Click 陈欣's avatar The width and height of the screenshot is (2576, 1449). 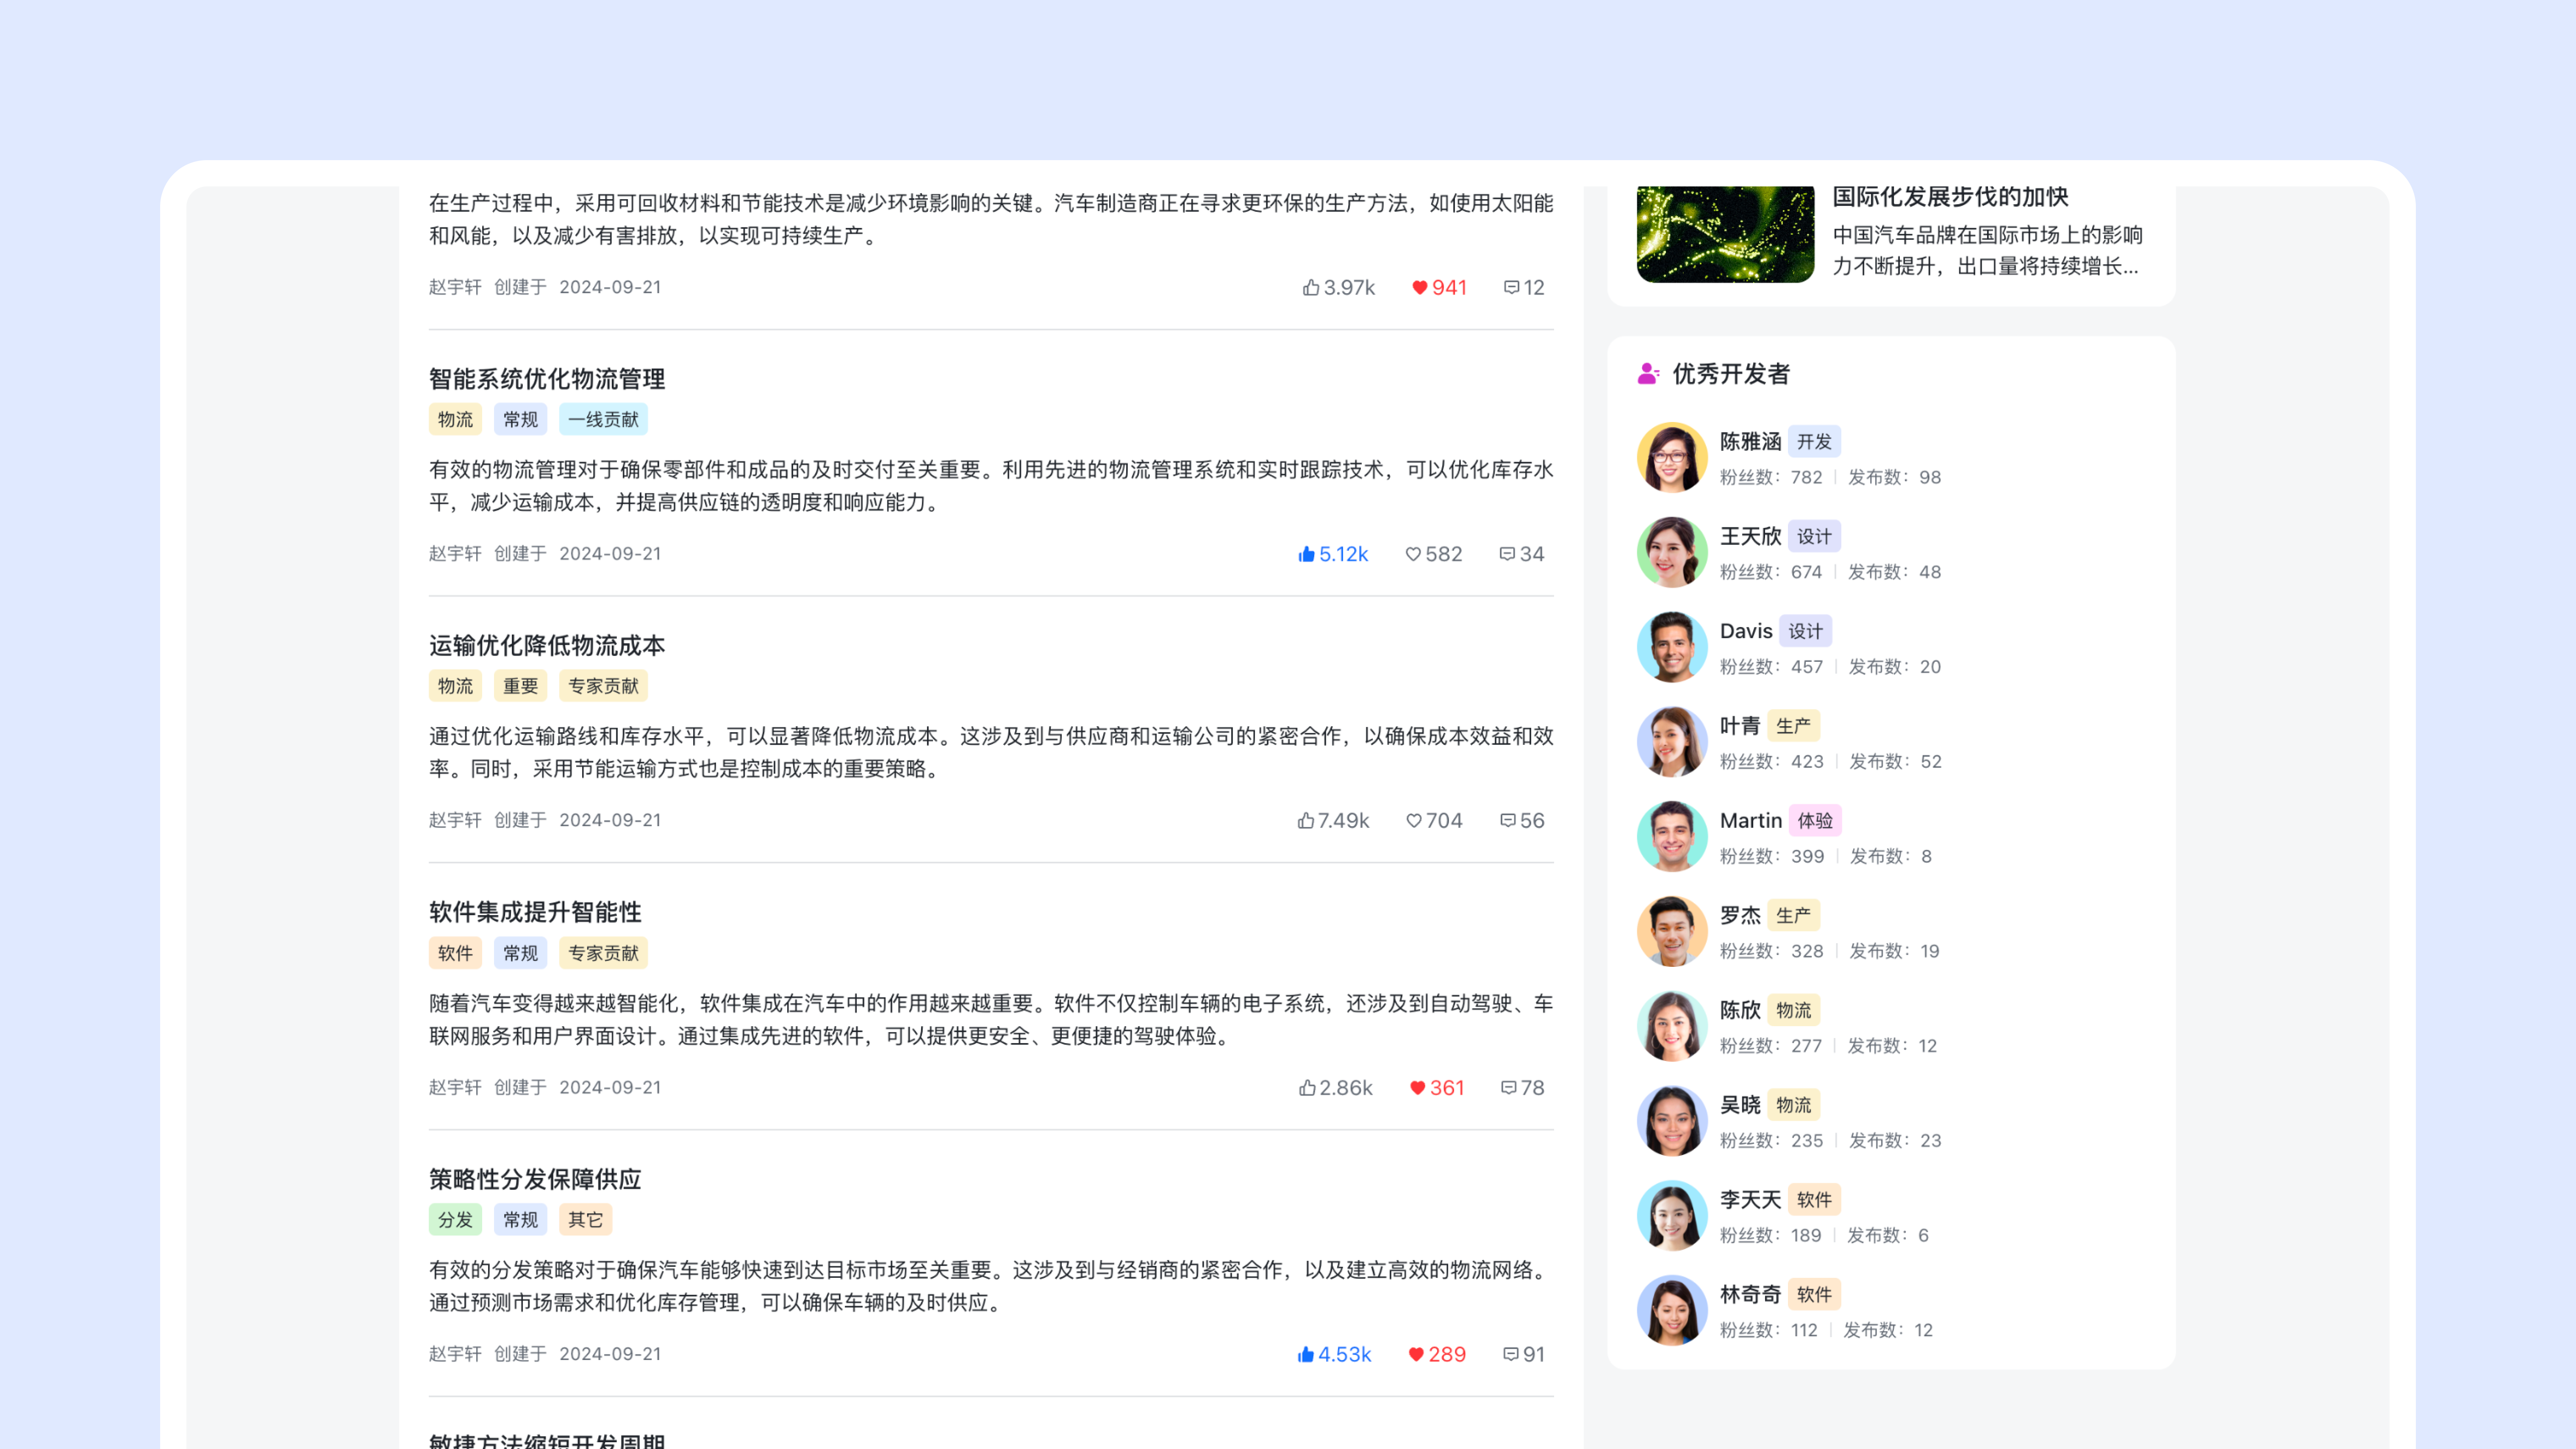(1672, 1026)
